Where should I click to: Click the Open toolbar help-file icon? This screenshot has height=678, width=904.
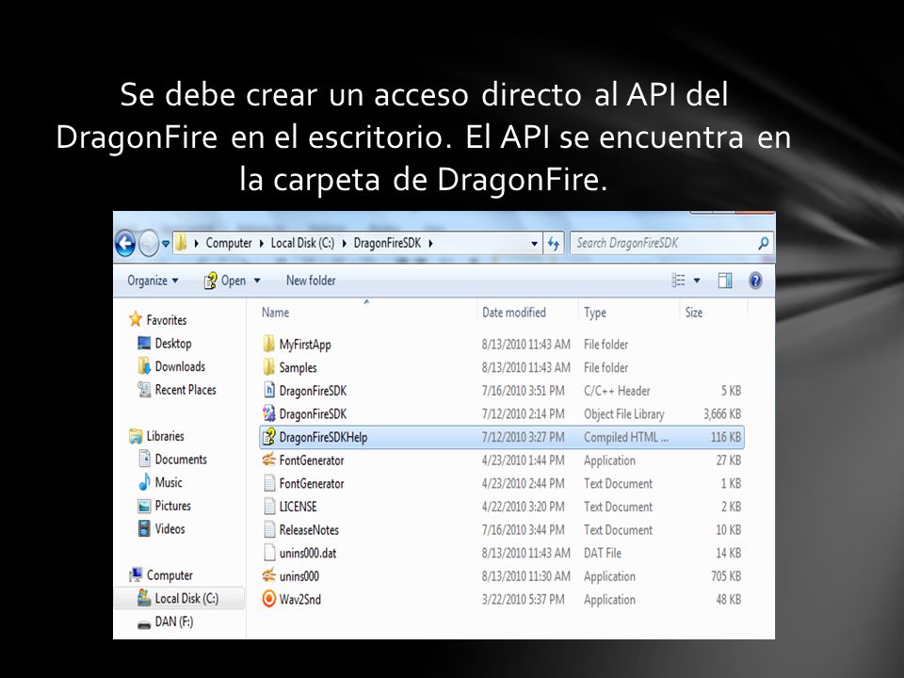210,281
